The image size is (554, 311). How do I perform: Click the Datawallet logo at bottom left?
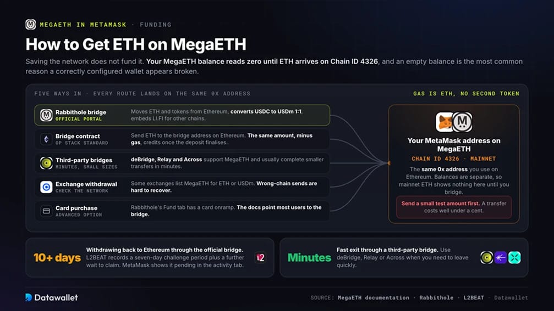point(52,297)
